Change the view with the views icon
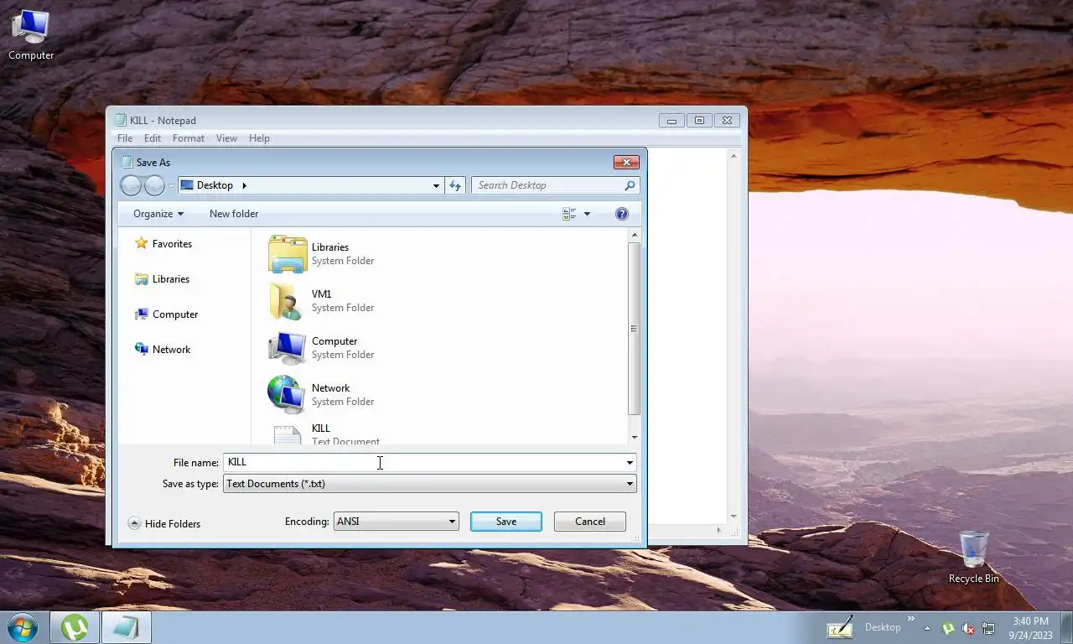The height and width of the screenshot is (644, 1073). (x=569, y=214)
